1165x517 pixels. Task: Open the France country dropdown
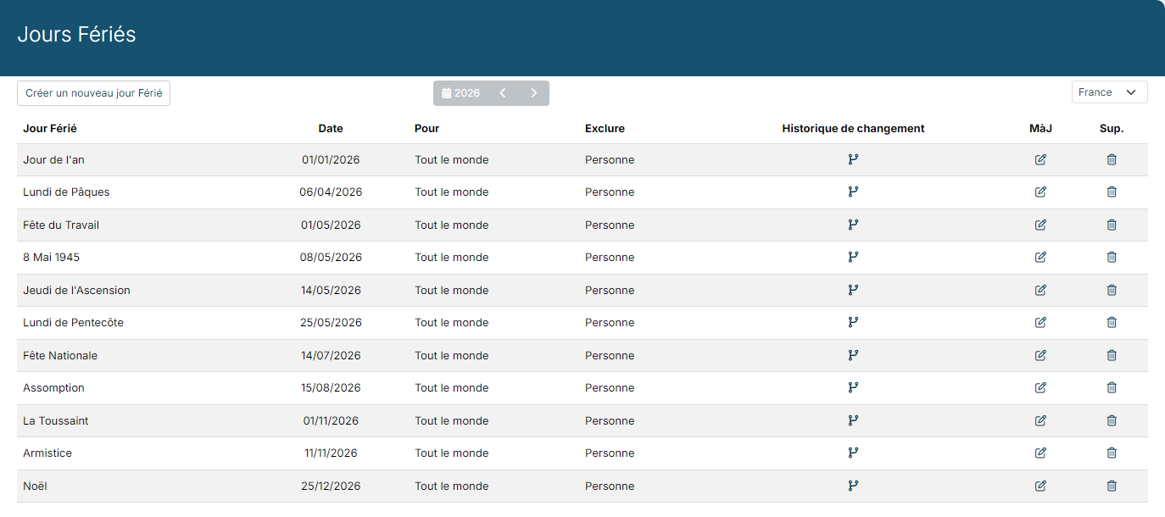[x=1109, y=92]
